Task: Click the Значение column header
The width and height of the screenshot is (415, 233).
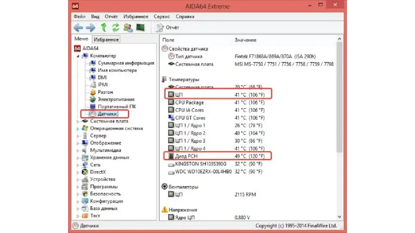Action: pos(246,40)
